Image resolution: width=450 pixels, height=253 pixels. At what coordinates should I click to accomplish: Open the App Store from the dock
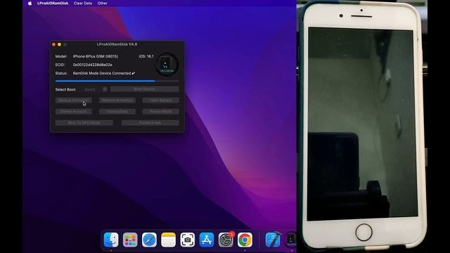tap(207, 240)
